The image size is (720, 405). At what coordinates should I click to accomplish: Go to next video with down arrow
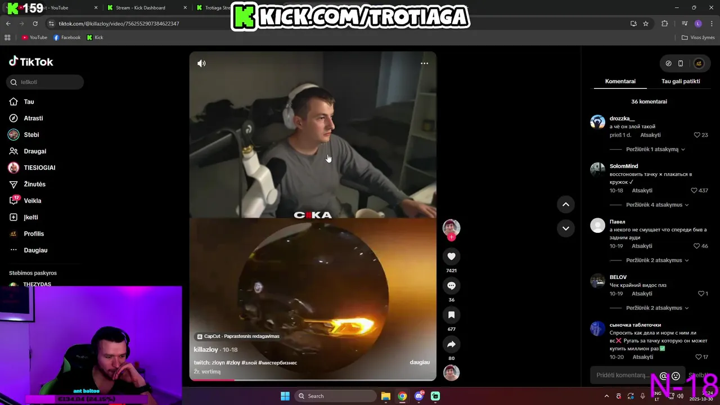pos(565,228)
